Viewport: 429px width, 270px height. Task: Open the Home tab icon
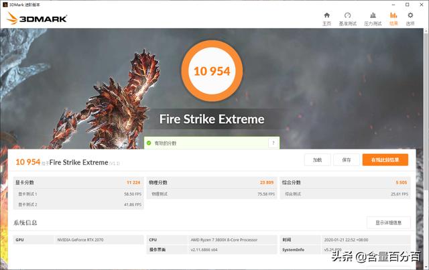tap(326, 15)
